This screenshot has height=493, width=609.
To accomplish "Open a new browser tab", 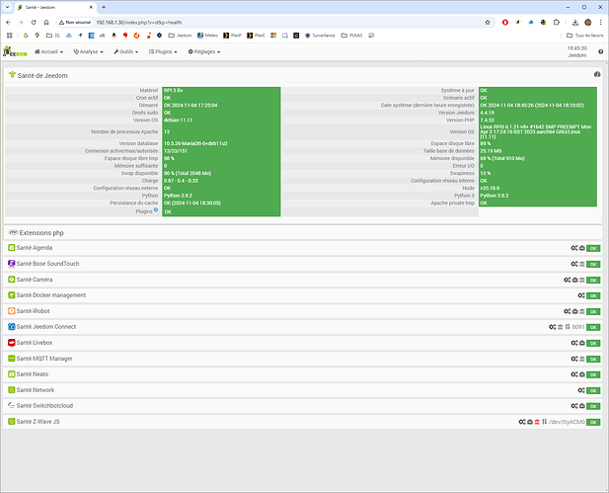I will 104,7.
